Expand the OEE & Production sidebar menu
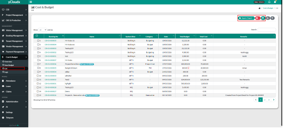 tap(14, 20)
